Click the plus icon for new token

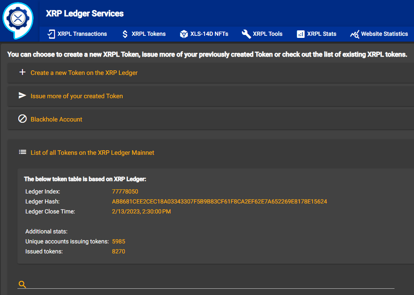tap(22, 72)
